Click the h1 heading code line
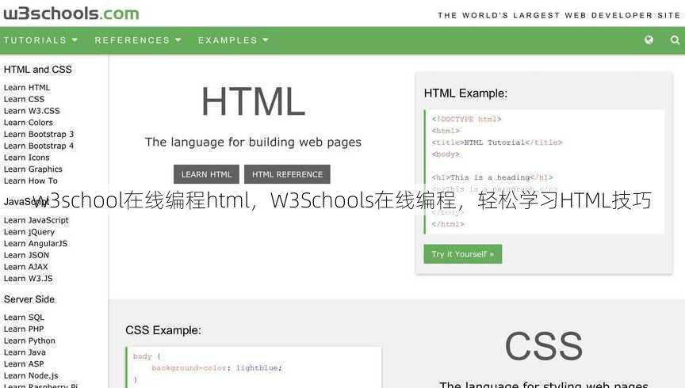 492,177
